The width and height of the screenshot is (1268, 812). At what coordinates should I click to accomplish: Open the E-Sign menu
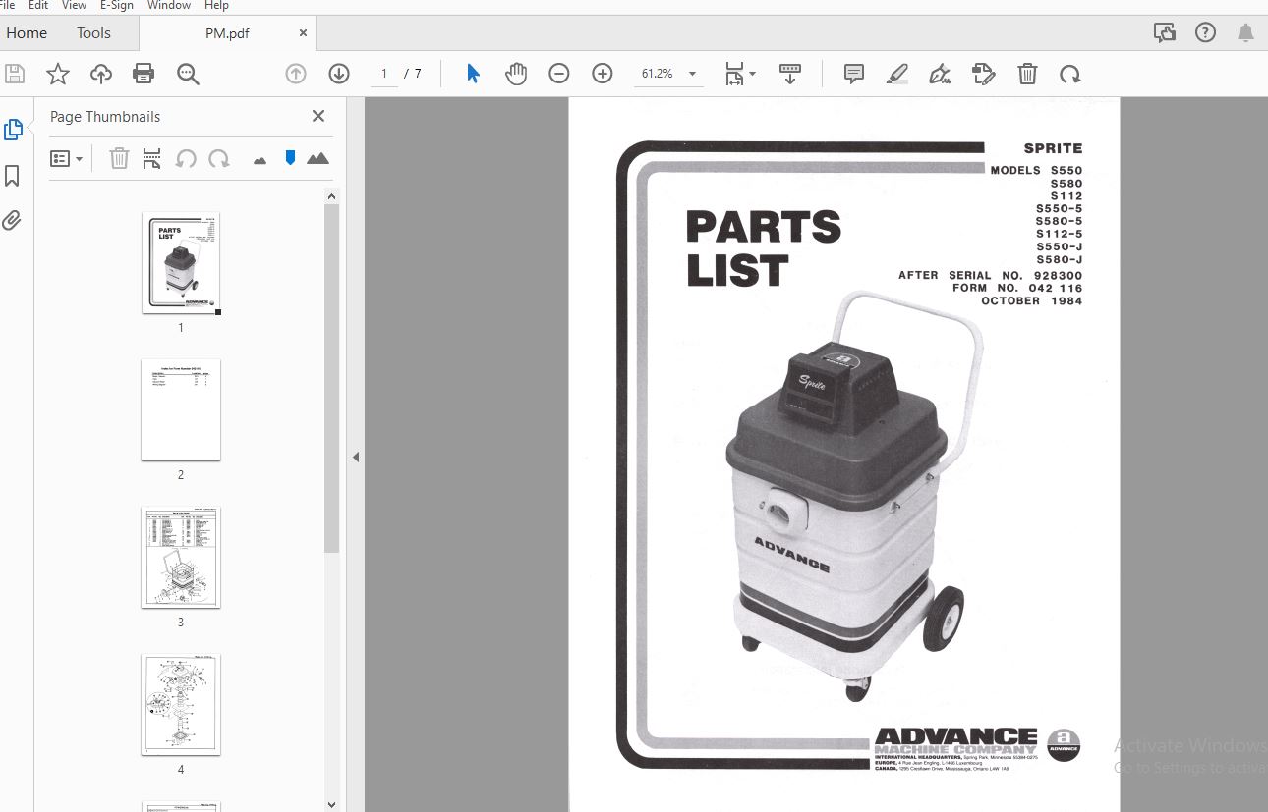click(x=117, y=5)
